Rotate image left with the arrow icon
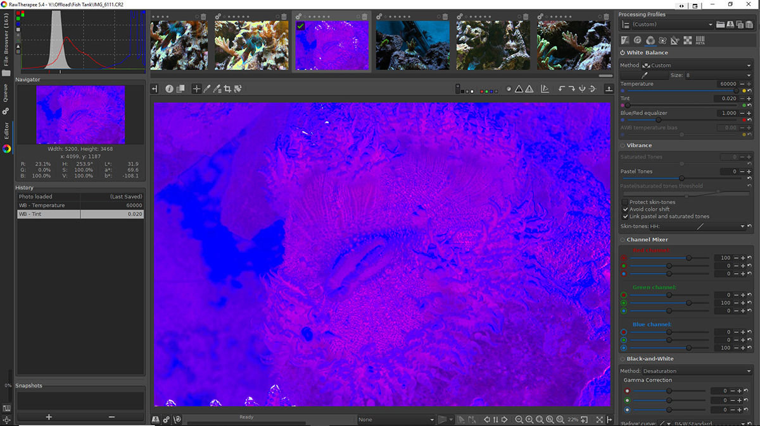 pos(561,89)
